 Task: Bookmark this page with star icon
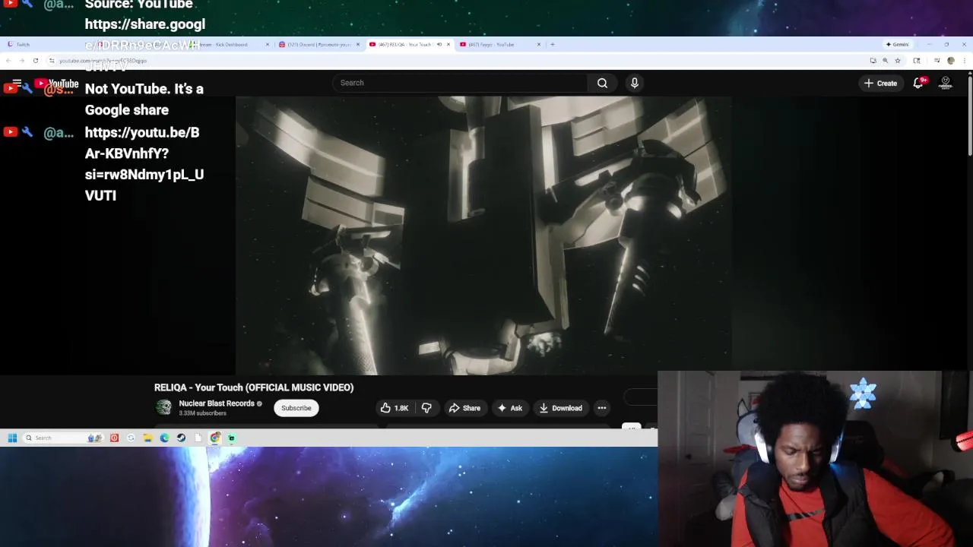click(x=898, y=61)
